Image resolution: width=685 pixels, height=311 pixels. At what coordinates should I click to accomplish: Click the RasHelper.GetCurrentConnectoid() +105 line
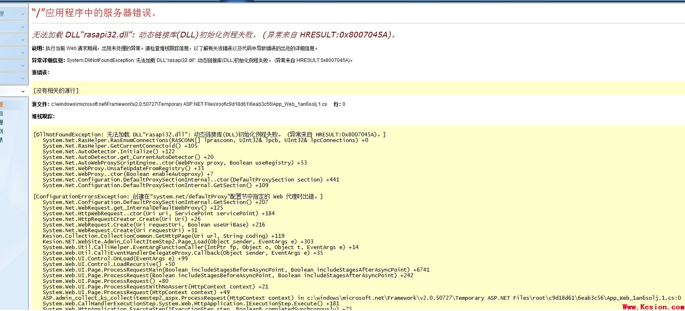coord(120,146)
